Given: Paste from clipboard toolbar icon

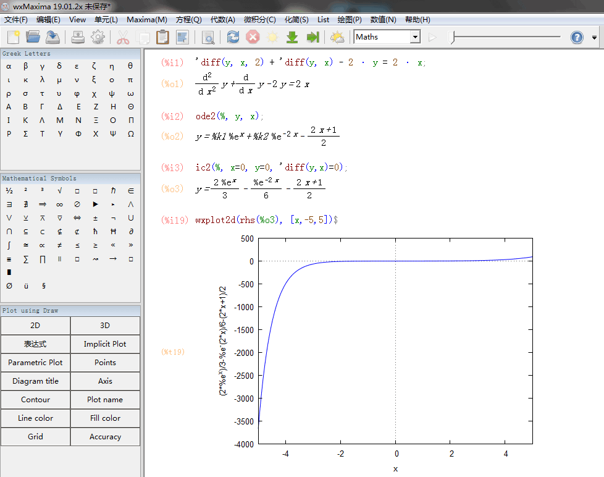Looking at the screenshot, I should (x=162, y=37).
